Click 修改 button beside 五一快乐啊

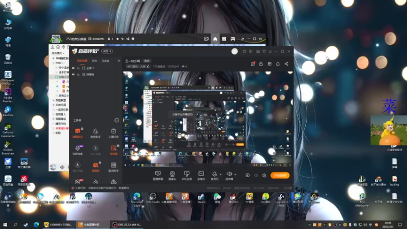pyautogui.click(x=147, y=61)
